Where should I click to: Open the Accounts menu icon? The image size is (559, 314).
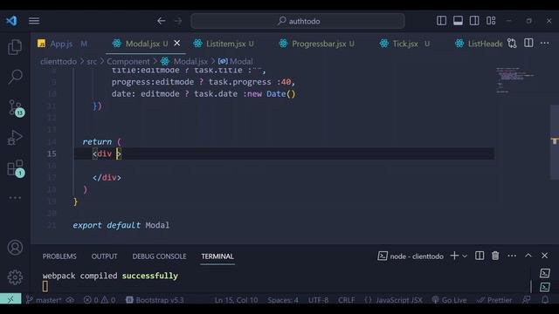pos(15,248)
